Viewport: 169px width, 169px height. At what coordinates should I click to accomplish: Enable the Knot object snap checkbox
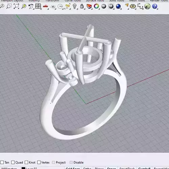click(x=26, y=162)
